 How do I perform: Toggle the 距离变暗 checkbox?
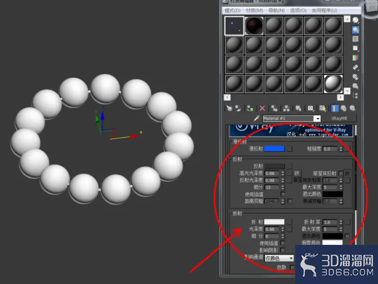pyautogui.click(x=290, y=201)
